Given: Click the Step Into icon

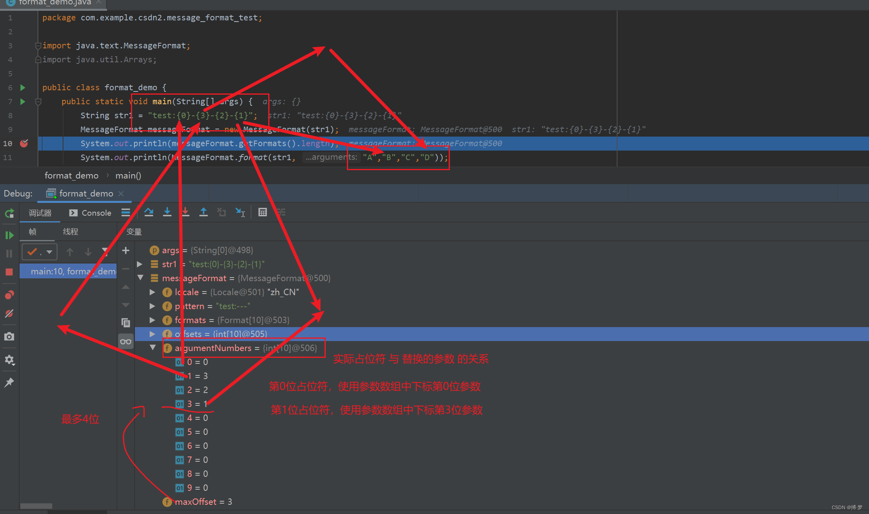Looking at the screenshot, I should click(x=167, y=212).
